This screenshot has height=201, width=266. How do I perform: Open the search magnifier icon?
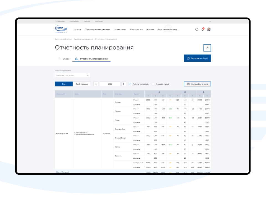click(x=197, y=29)
